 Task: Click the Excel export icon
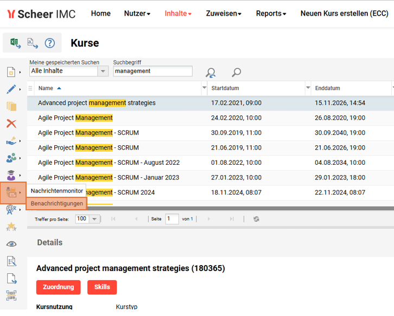15,43
